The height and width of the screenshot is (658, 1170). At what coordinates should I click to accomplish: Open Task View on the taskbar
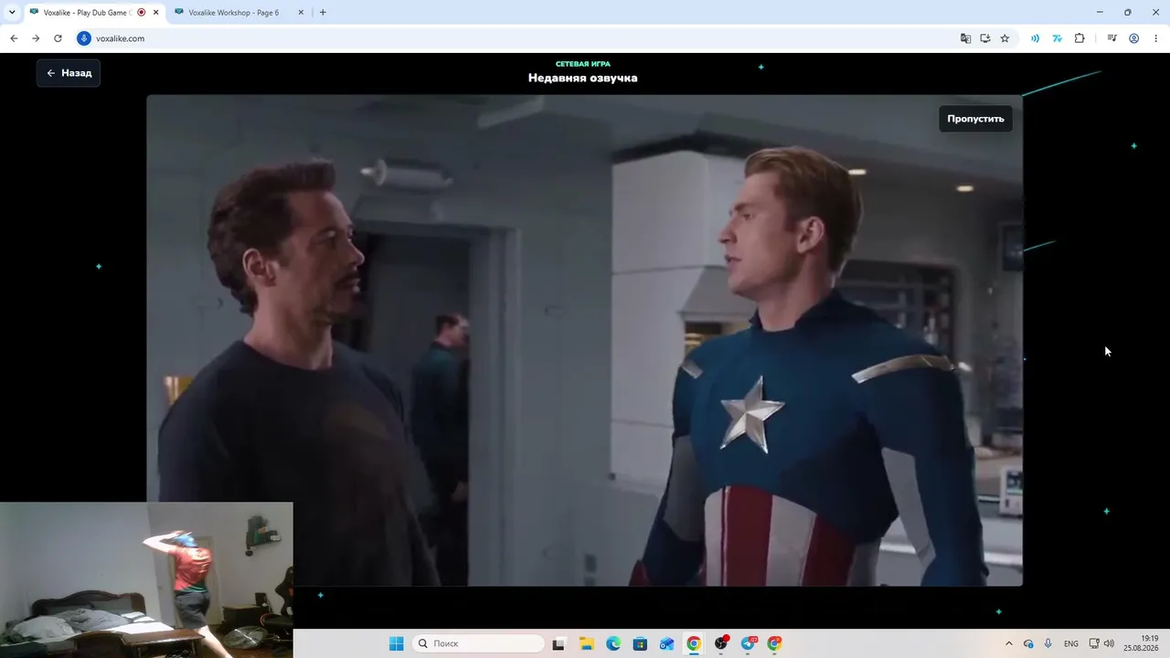pos(558,643)
